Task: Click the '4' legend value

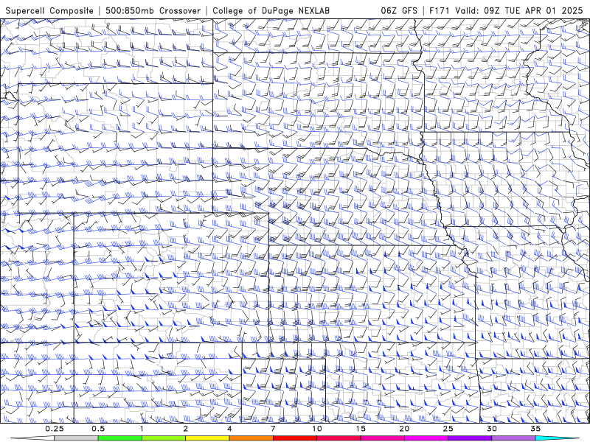Action: (229, 429)
